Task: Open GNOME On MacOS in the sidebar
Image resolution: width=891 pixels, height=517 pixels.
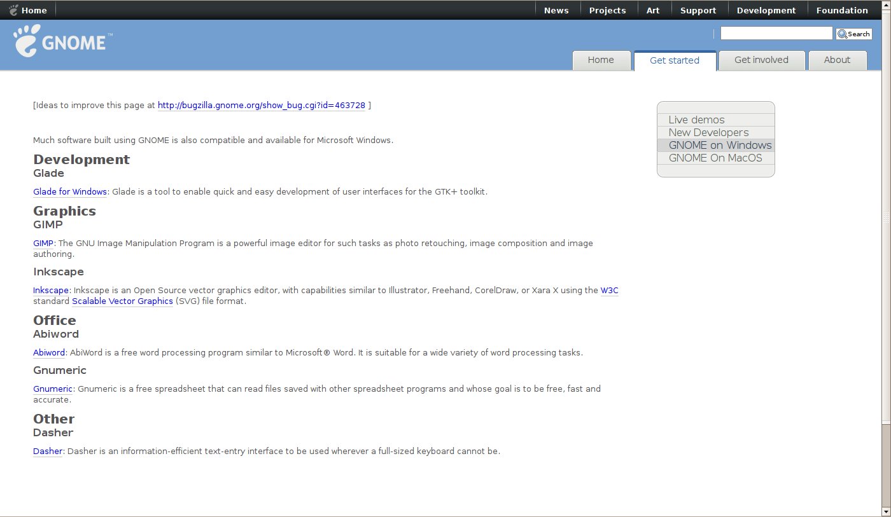Action: click(715, 158)
